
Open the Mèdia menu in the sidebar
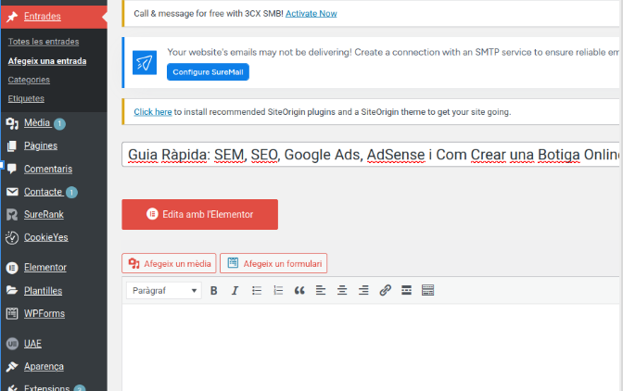pyautogui.click(x=37, y=122)
